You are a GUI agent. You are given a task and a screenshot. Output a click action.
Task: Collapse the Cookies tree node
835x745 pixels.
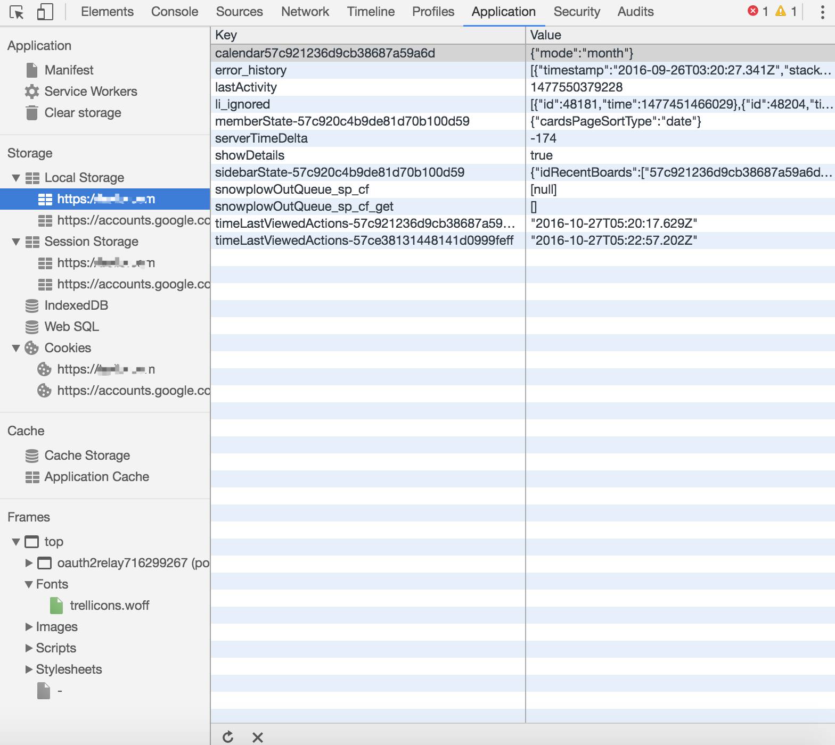(x=16, y=348)
